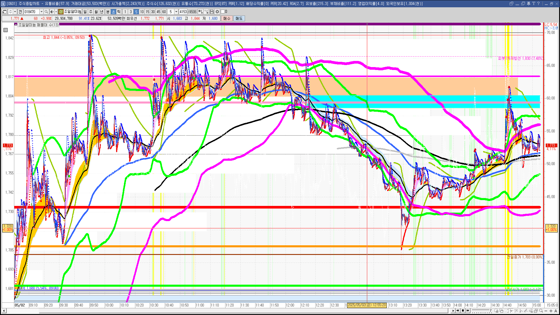Viewport: 560px width, 315px height.
Task: Open the stock code 018470 dropdown
Action: [41, 12]
